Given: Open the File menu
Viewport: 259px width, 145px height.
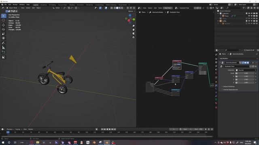Looking at the screenshot, I should tap(5, 4).
